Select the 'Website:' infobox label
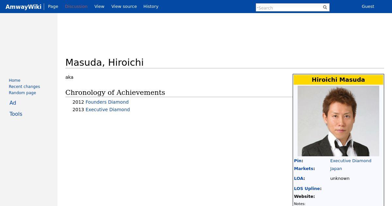This screenshot has width=392, height=206. [304, 197]
